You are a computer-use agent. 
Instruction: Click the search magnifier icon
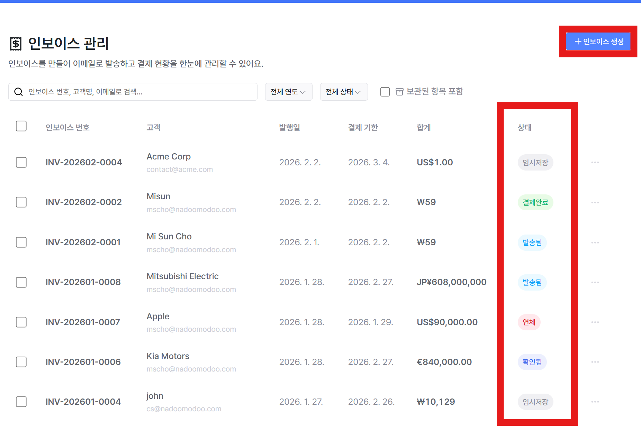pos(18,92)
